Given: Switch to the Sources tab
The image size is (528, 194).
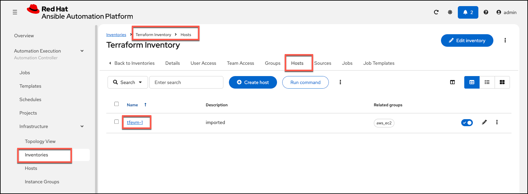Looking at the screenshot, I should click(323, 63).
